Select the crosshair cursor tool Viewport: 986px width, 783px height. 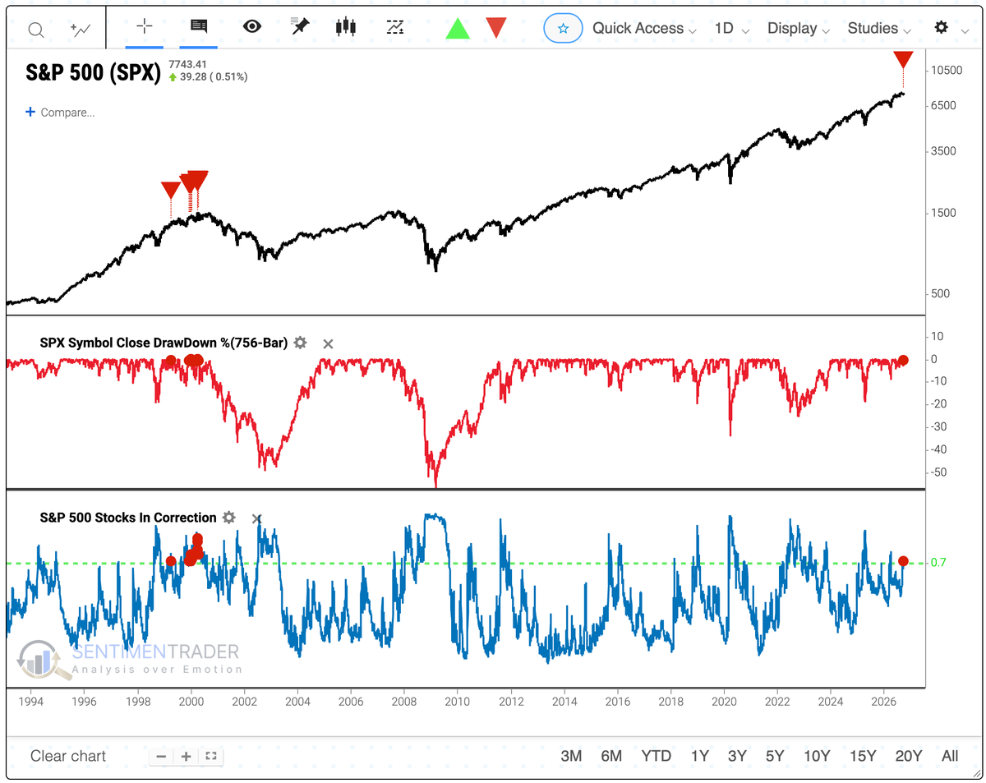[x=145, y=26]
